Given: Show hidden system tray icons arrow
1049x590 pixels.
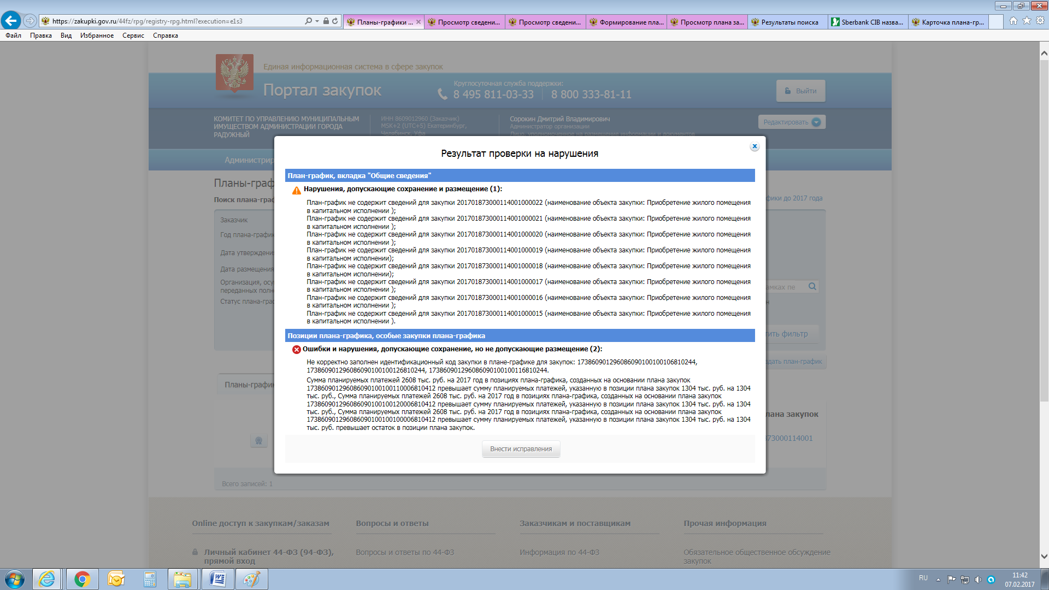Looking at the screenshot, I should [938, 579].
